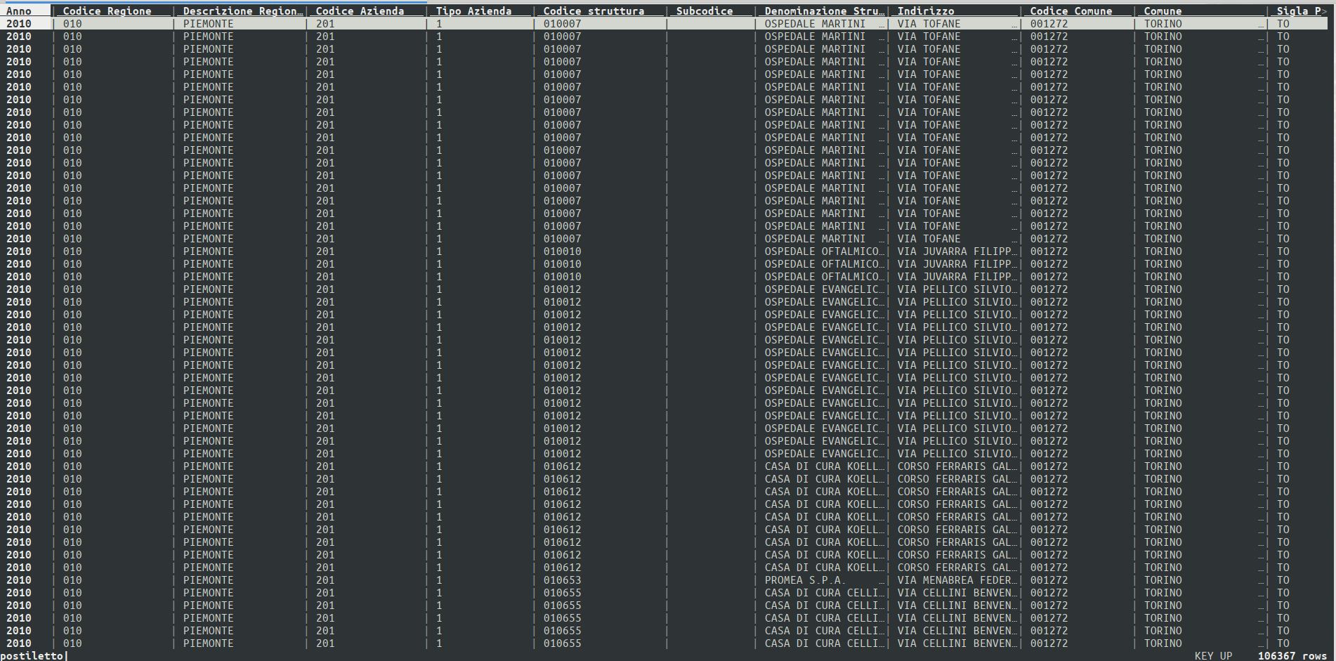Select 2010 in the highlighted cursor row
Image resolution: width=1336 pixels, height=661 pixels.
(19, 24)
